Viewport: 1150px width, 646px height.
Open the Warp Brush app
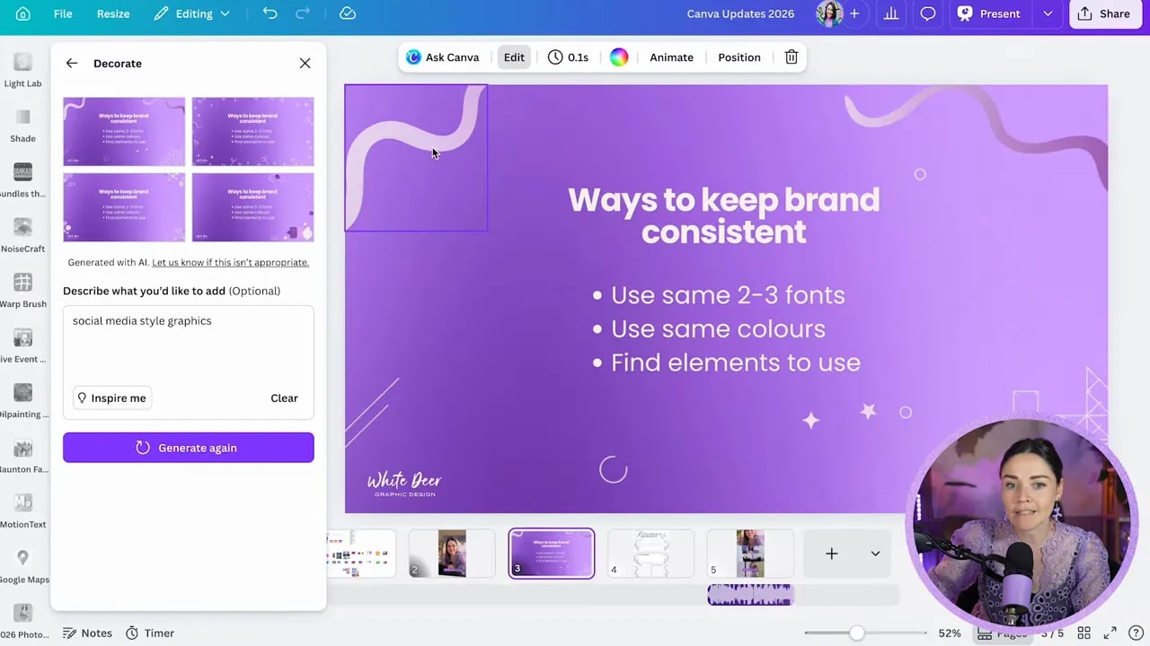[x=22, y=291]
